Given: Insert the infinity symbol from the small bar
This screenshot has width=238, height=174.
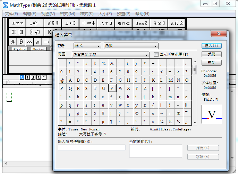Looking at the screenshot, I should 29,42.
